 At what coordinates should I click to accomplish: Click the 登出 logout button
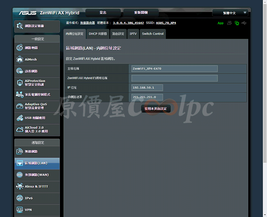pyautogui.click(x=103, y=13)
